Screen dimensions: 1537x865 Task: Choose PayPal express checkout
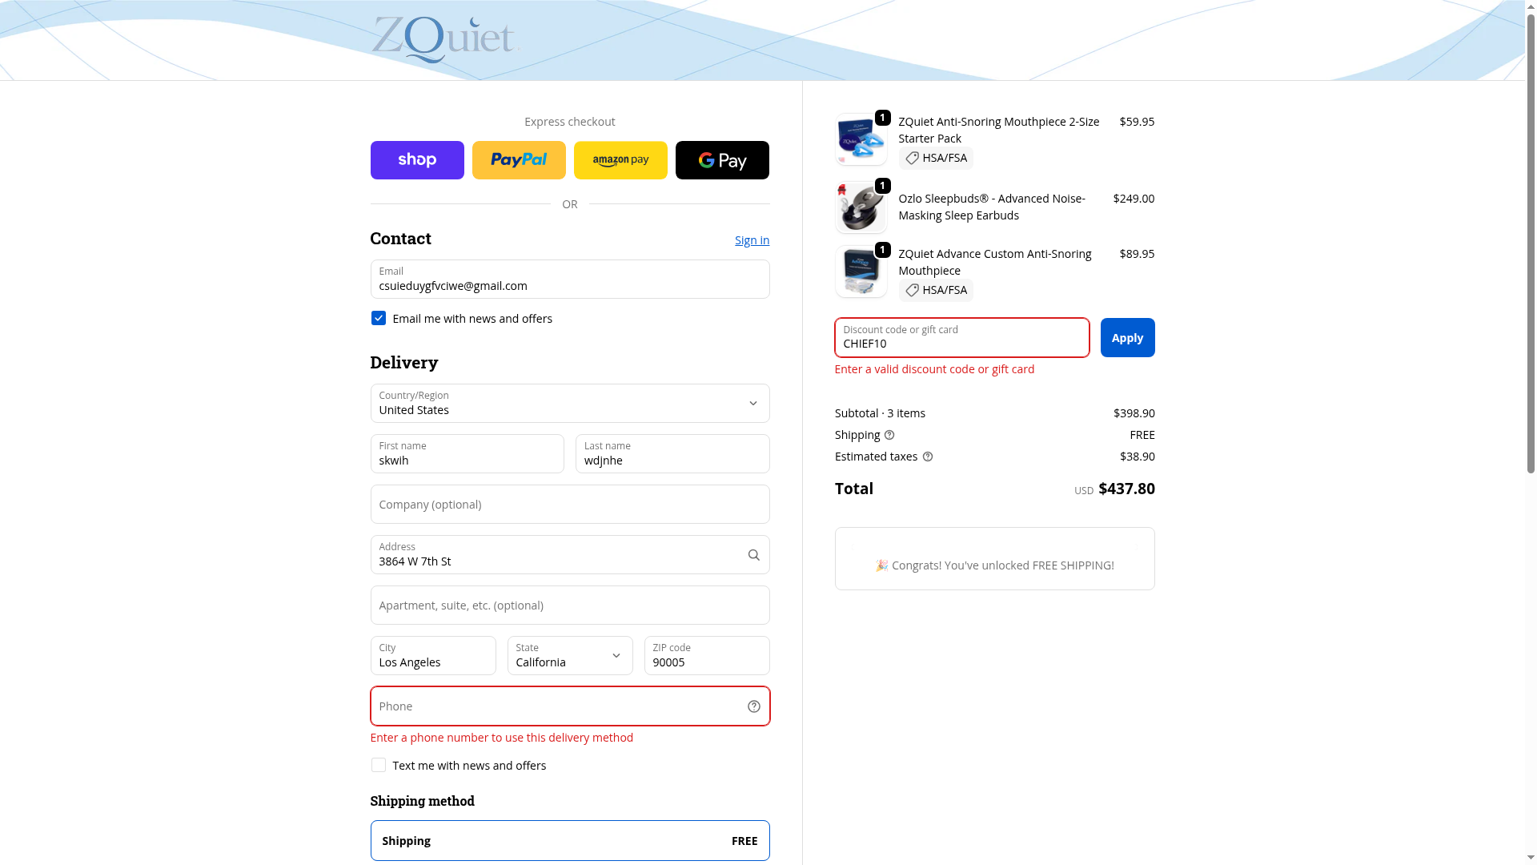pyautogui.click(x=519, y=160)
